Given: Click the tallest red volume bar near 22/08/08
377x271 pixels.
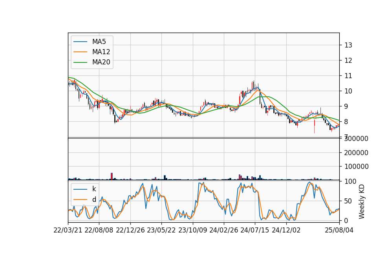Looking at the screenshot, I should click(112, 176).
